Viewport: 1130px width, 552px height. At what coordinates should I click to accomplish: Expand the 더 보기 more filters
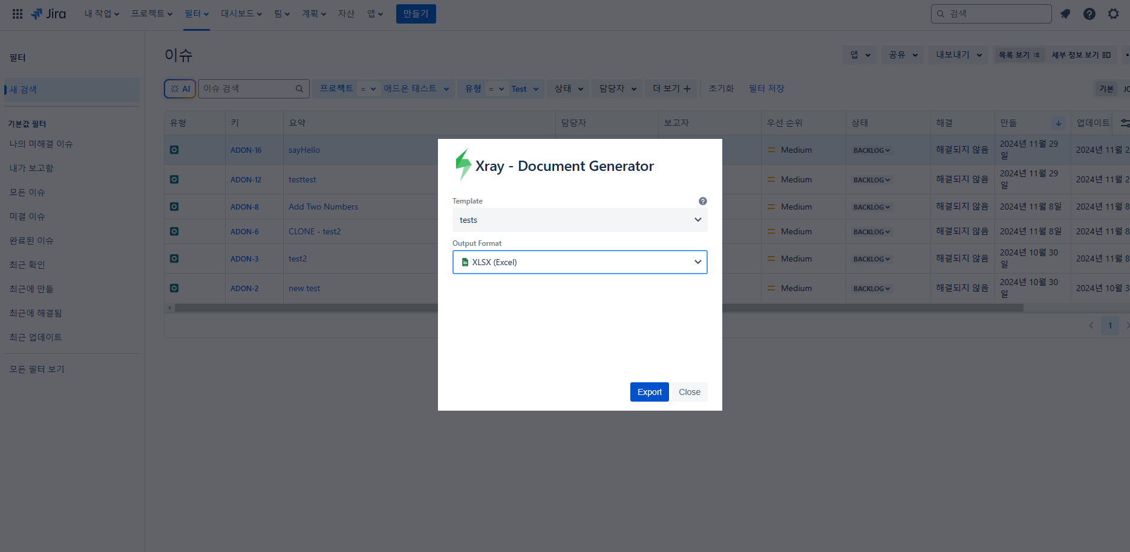[671, 89]
